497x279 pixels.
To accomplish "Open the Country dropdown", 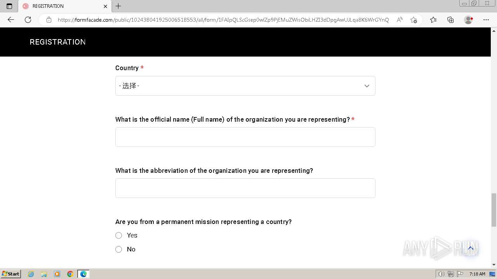I will click(x=245, y=86).
